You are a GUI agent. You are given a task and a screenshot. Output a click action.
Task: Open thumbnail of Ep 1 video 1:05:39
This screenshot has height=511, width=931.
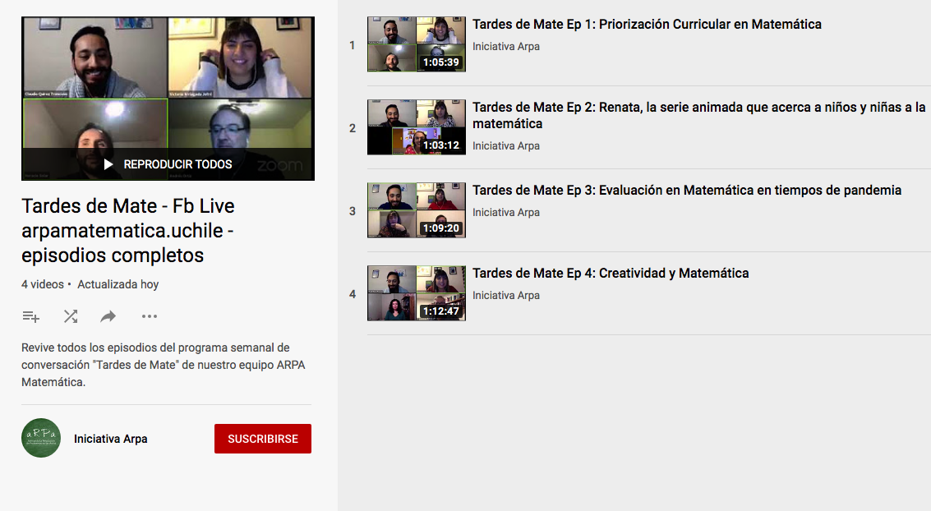(x=417, y=44)
